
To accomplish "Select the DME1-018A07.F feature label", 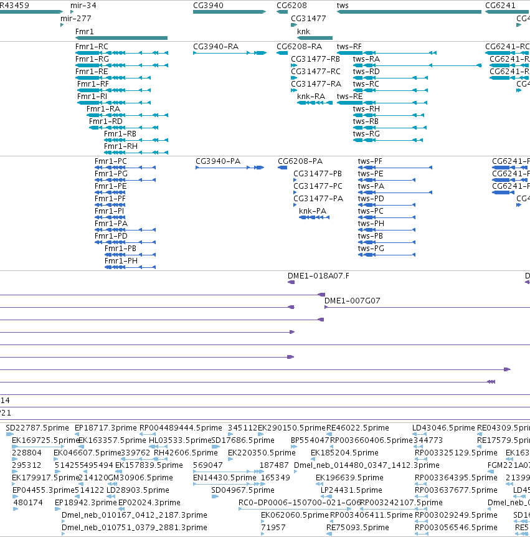I will point(318,276).
